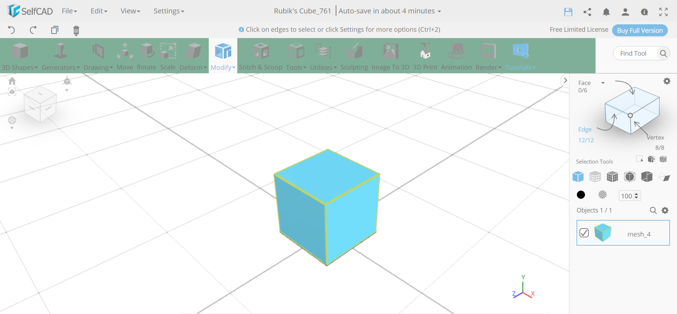The height and width of the screenshot is (314, 677).
Task: Delete the selected object with trash icon
Action: coord(76,31)
